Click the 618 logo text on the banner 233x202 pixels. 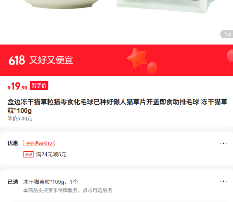(17, 60)
